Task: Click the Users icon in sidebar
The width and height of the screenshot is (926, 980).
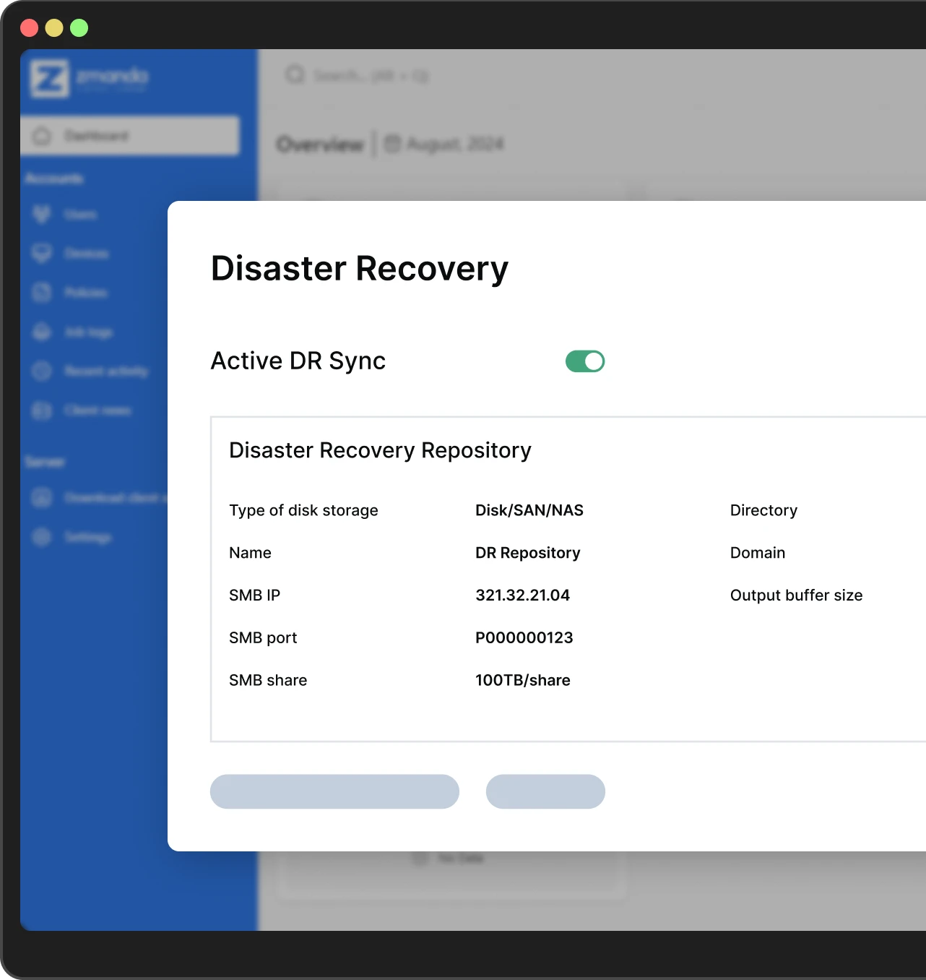Action: 42,215
